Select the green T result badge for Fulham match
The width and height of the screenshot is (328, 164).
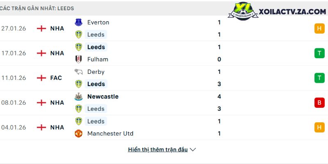click(319, 53)
